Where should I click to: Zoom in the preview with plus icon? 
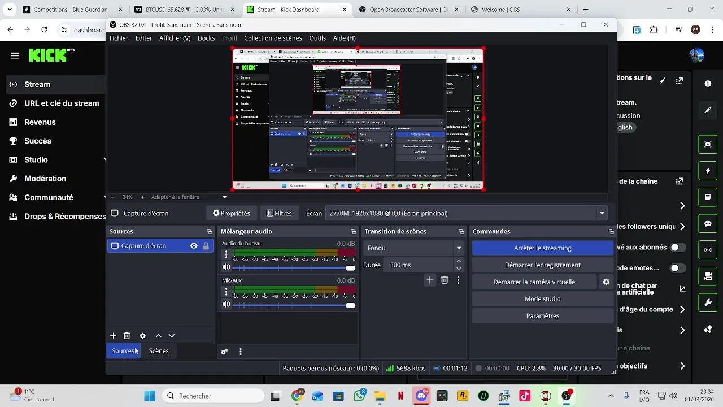coord(142,197)
